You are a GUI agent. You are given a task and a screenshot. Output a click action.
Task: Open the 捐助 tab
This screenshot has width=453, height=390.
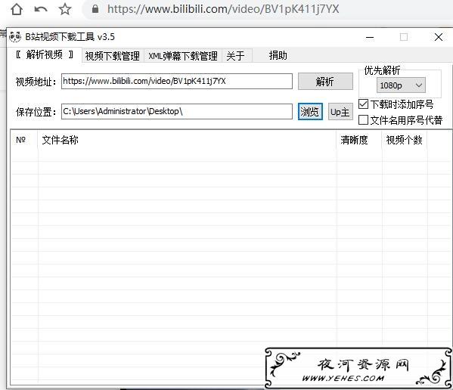coord(278,55)
